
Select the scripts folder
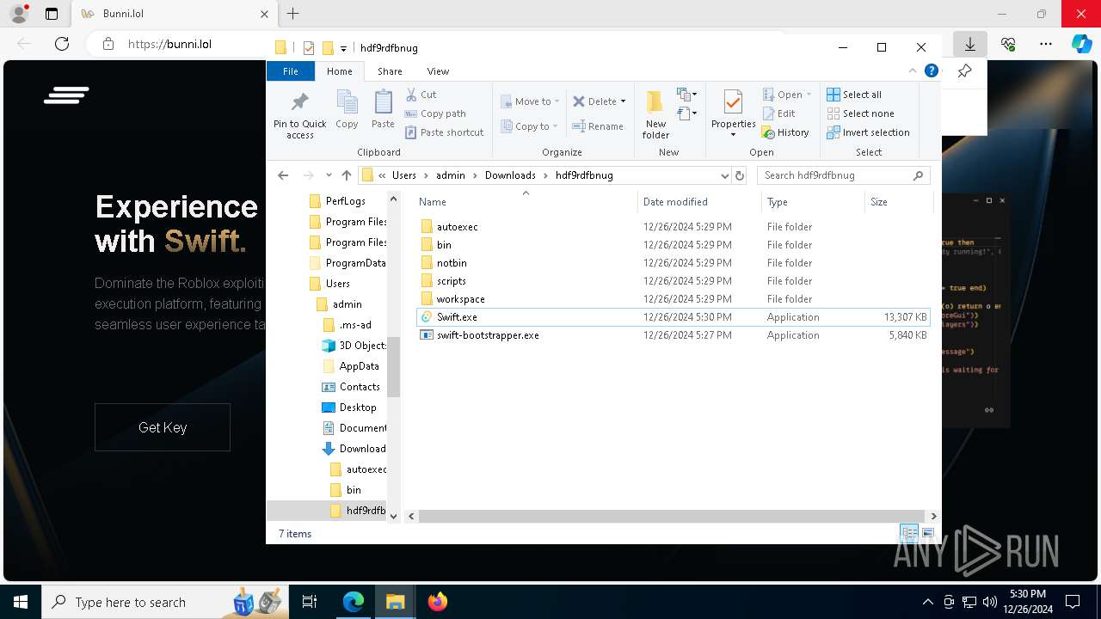[x=673, y=281]
